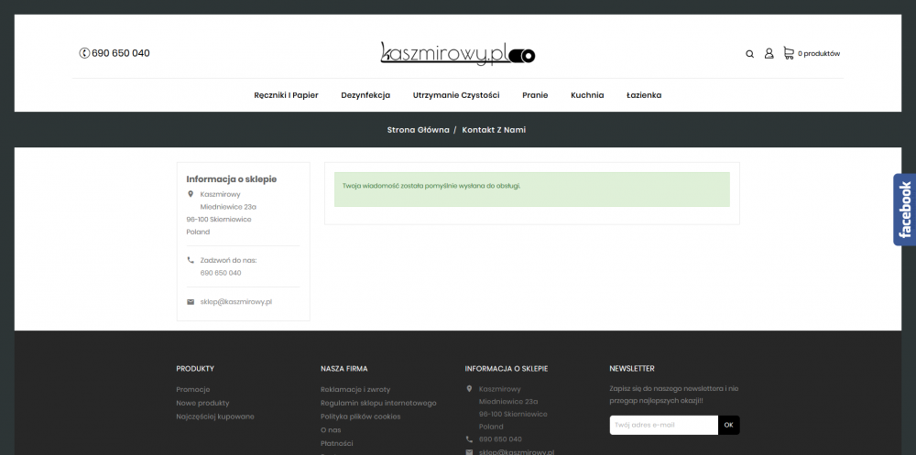Open the user account icon
The height and width of the screenshot is (455, 916).
click(x=769, y=53)
